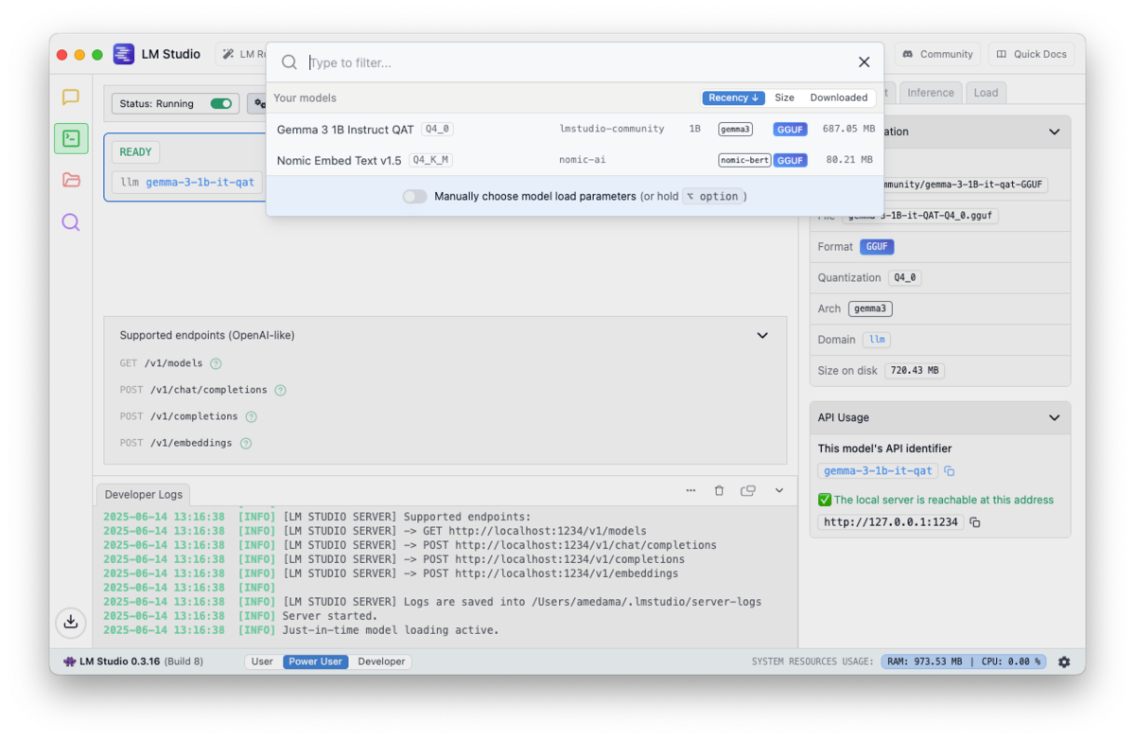Viewport: 1135px width, 740px height.
Task: Switch to the Inference tab
Action: [x=931, y=93]
